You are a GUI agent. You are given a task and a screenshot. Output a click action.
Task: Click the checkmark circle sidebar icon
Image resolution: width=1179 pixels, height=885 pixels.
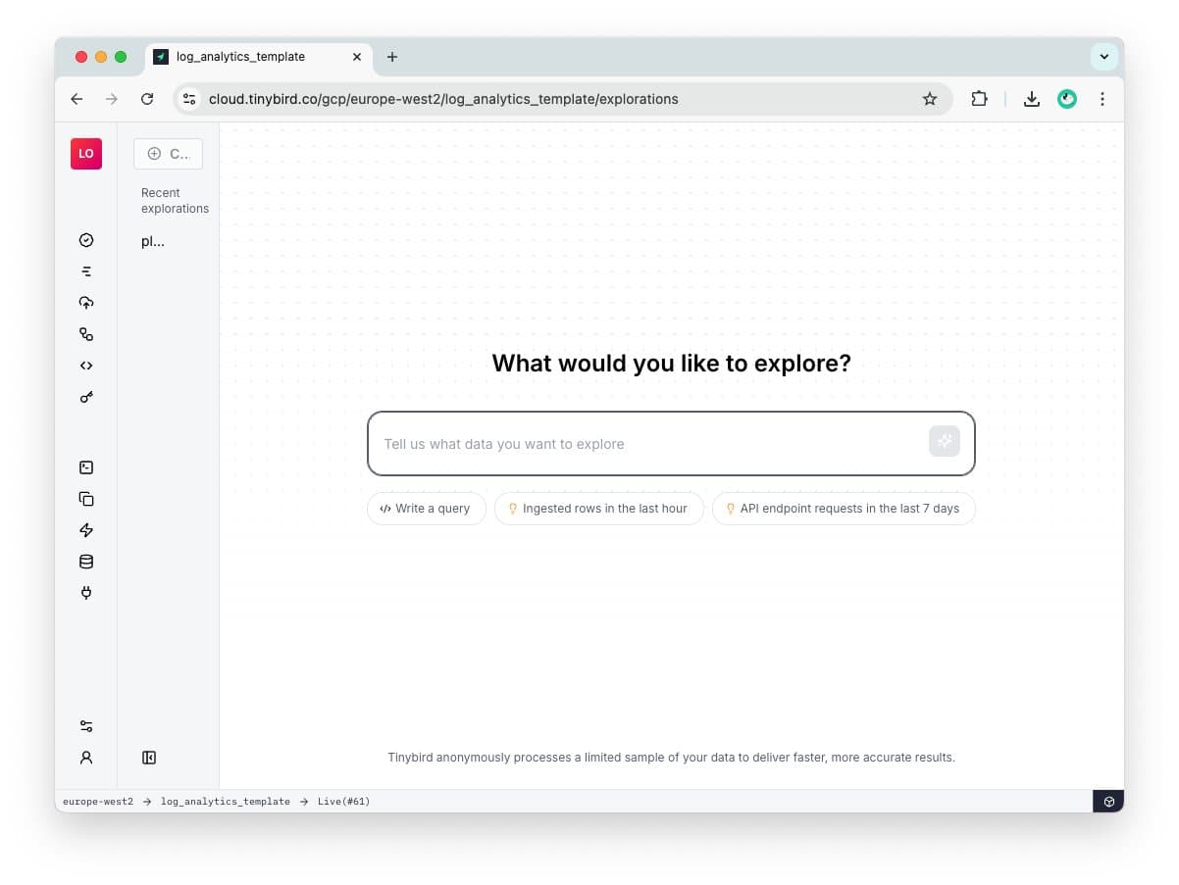(86, 240)
